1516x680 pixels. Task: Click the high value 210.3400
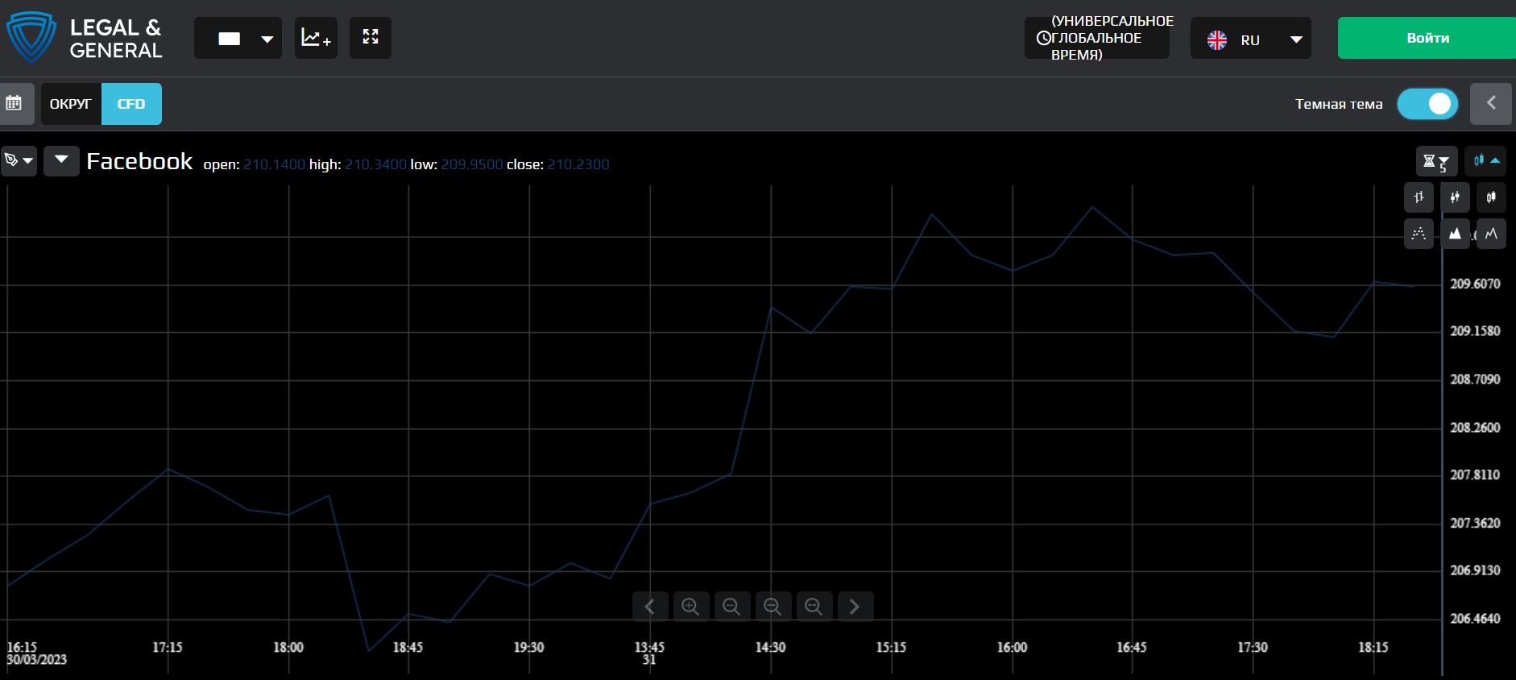[375, 164]
